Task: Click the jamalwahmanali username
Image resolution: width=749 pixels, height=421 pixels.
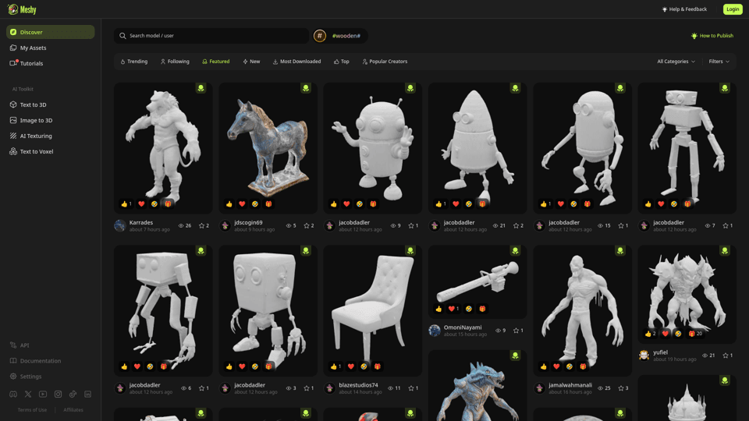Action: pos(570,384)
